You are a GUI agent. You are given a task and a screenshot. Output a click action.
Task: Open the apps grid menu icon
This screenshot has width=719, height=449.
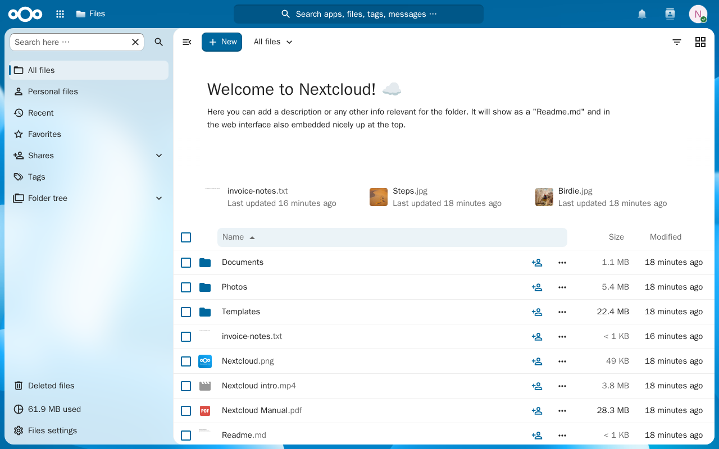tap(60, 14)
